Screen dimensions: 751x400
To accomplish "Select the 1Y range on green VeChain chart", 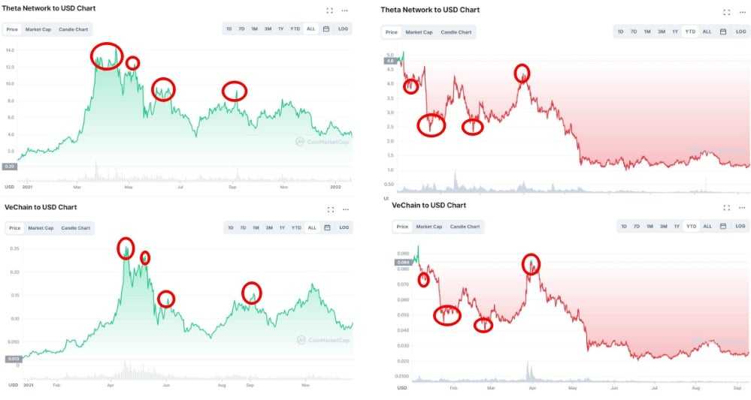I will click(281, 227).
